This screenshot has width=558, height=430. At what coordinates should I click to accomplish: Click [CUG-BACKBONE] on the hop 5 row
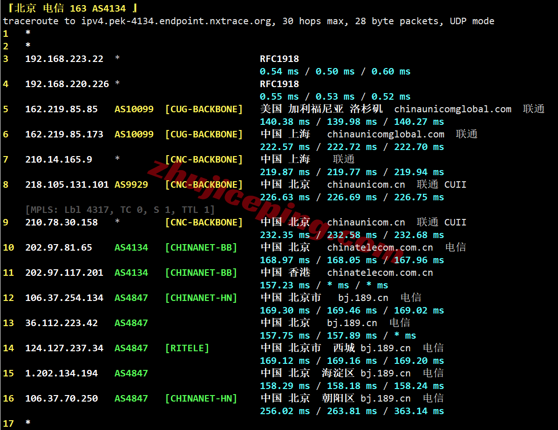point(204,109)
